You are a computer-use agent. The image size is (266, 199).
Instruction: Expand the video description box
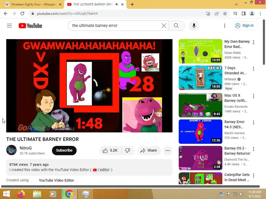[x=89, y=167]
